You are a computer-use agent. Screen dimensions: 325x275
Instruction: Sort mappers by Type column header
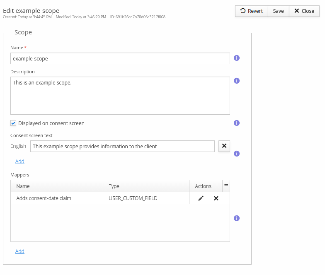point(146,186)
